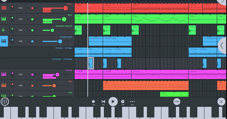Screen dimensions: 227x119
Task: Solo the HouseGen Crash 05 track
Action: click(20, 30)
